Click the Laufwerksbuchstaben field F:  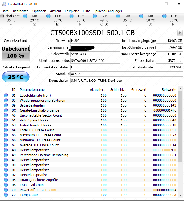pyautogui.click(x=95, y=67)
